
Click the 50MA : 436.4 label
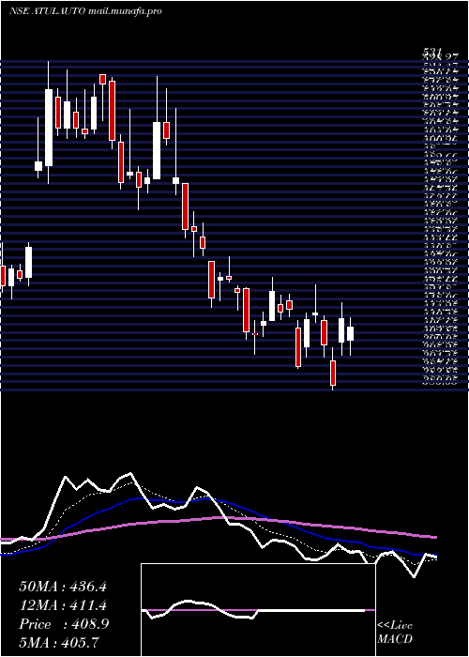click(63, 587)
